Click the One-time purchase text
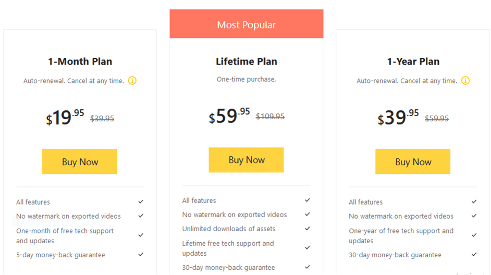 pyautogui.click(x=247, y=79)
